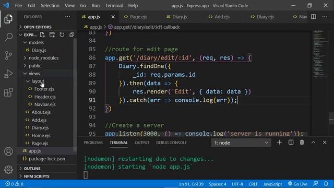Open package-lock.json in Explorer
334x188 pixels.
coord(47,159)
